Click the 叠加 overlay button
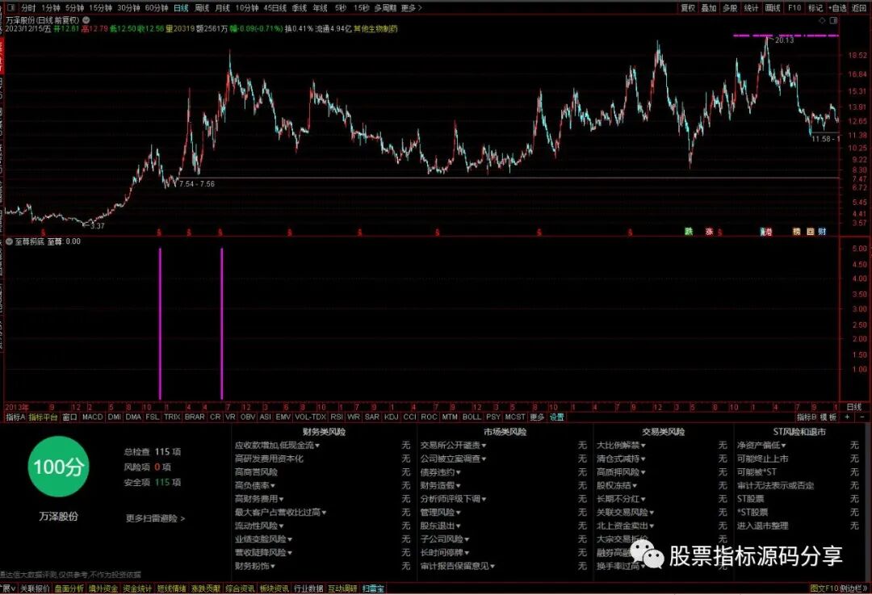This screenshot has height=595, width=872. 709,8
